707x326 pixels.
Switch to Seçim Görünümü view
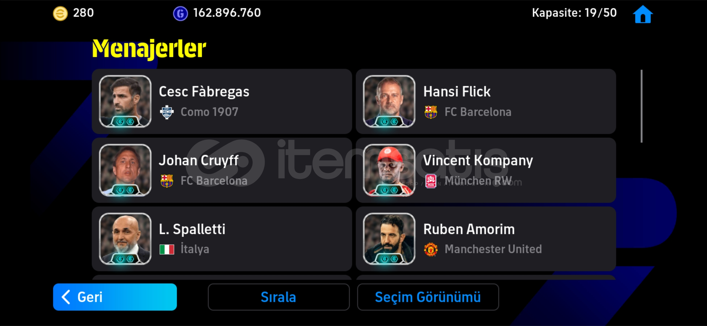click(x=428, y=297)
